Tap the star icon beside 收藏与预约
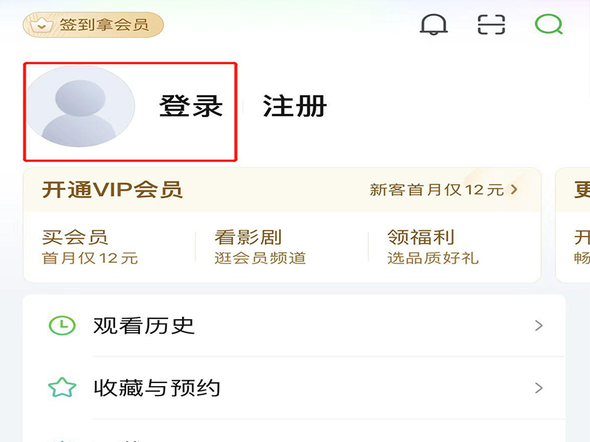 tap(62, 387)
